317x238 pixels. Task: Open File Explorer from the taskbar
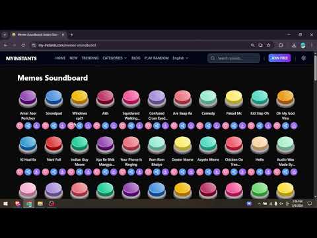(x=40, y=204)
